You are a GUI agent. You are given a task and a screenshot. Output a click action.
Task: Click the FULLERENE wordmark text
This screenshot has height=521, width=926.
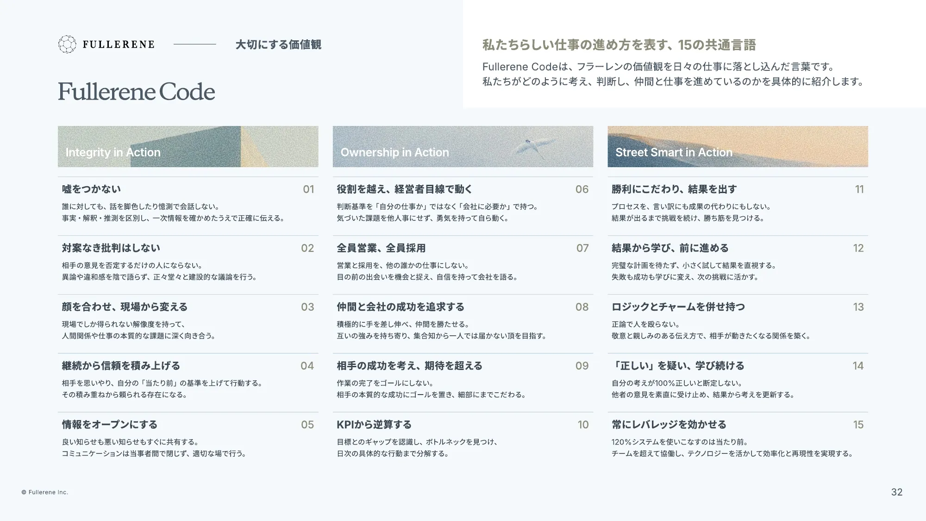click(x=119, y=44)
